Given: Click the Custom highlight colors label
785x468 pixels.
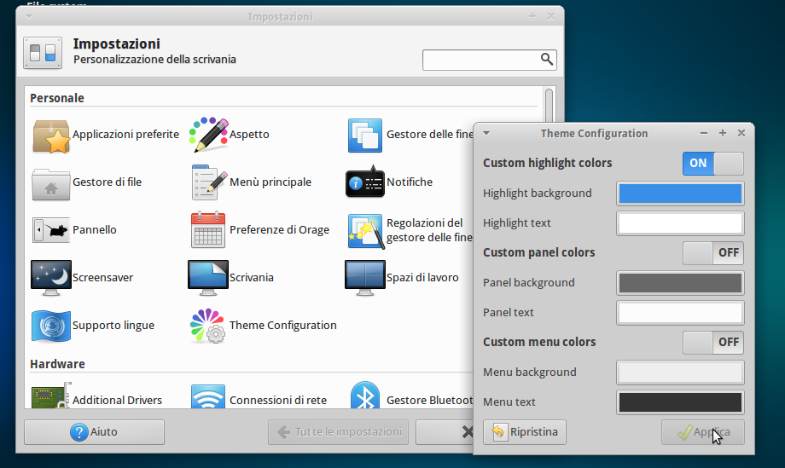Looking at the screenshot, I should pyautogui.click(x=548, y=163).
